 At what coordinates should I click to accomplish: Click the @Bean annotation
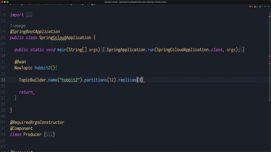coord(20,62)
